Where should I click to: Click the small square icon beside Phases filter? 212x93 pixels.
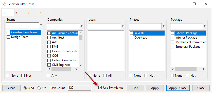(164, 26)
